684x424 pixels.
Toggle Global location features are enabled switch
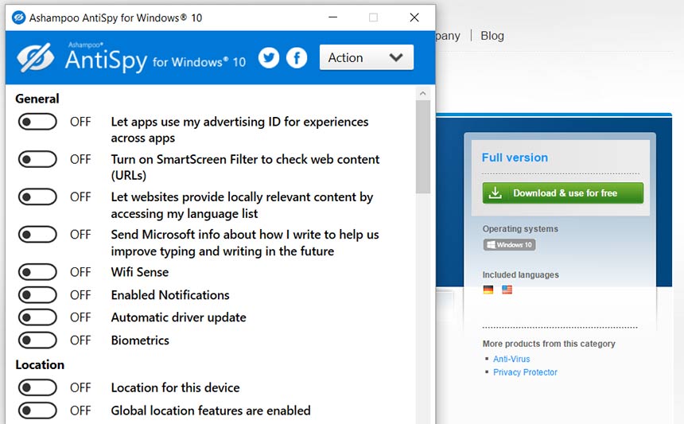point(37,410)
